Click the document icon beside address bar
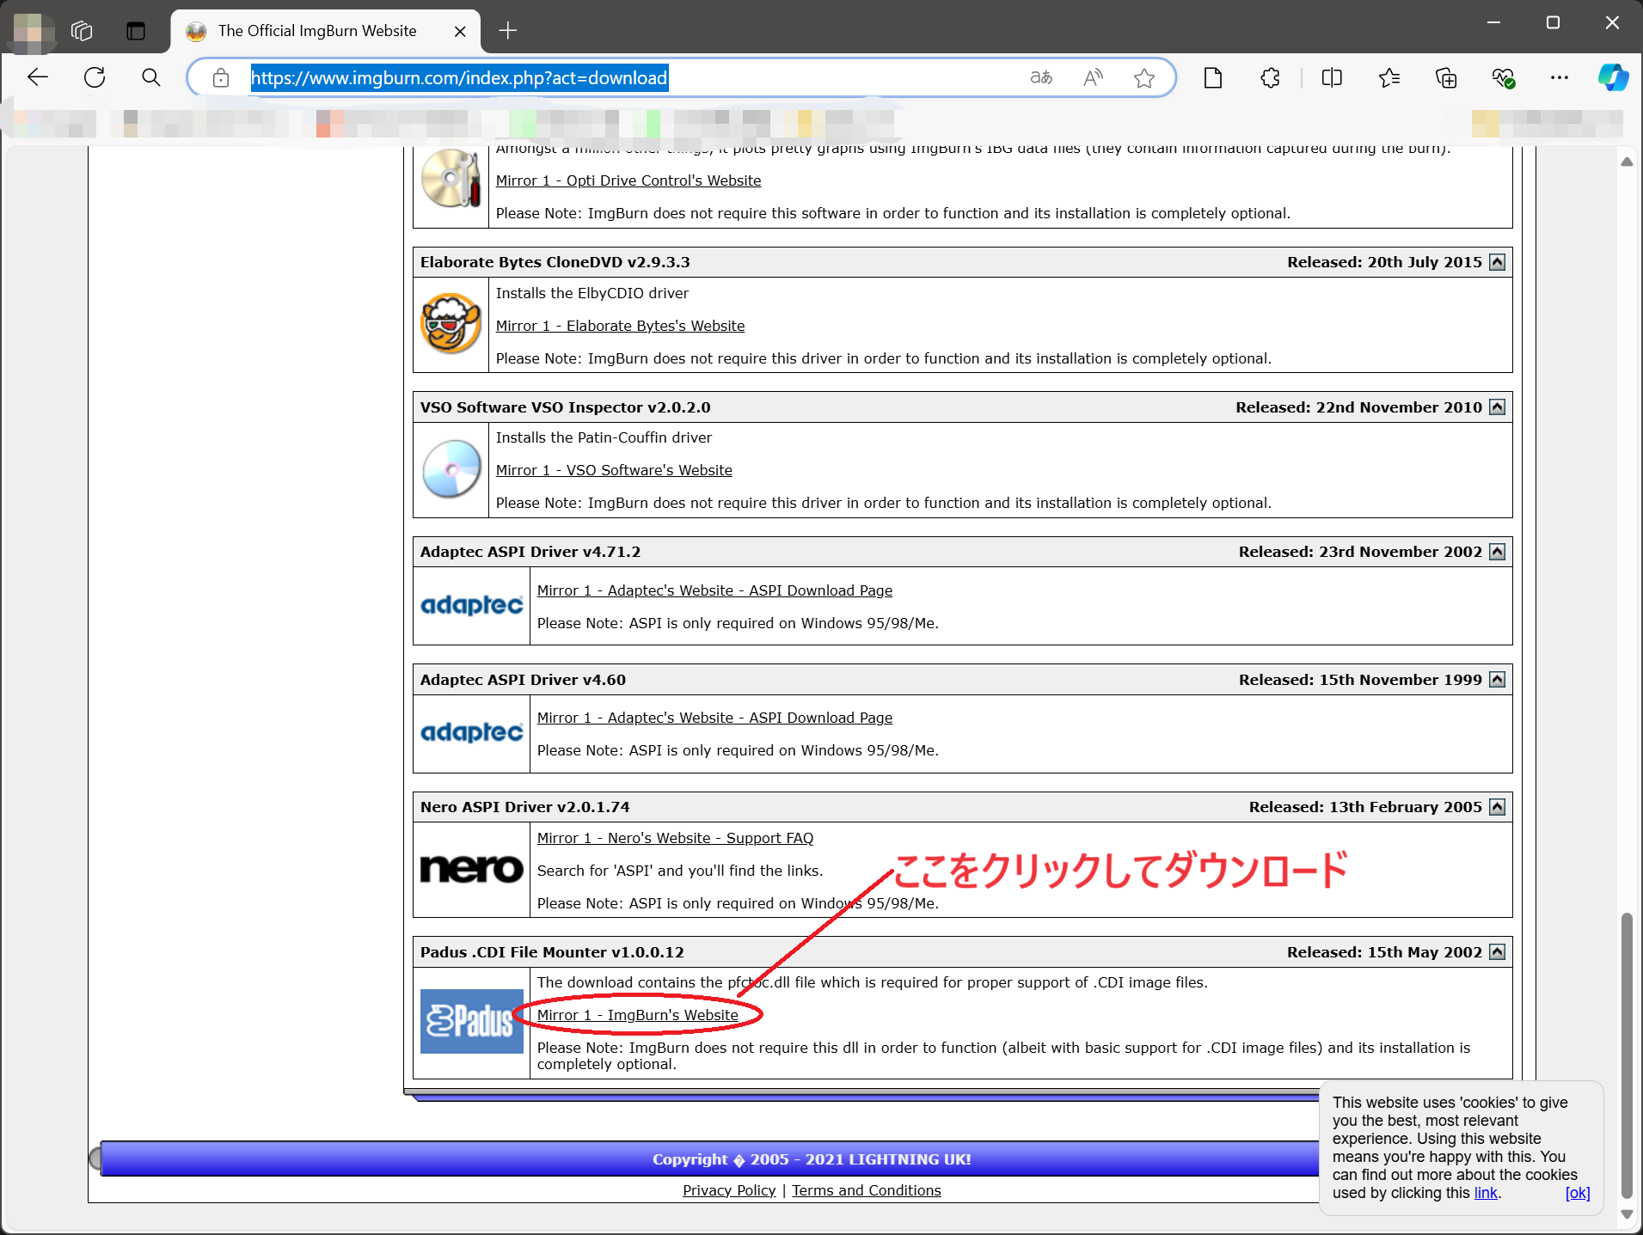Image resolution: width=1643 pixels, height=1235 pixels. click(x=1213, y=78)
